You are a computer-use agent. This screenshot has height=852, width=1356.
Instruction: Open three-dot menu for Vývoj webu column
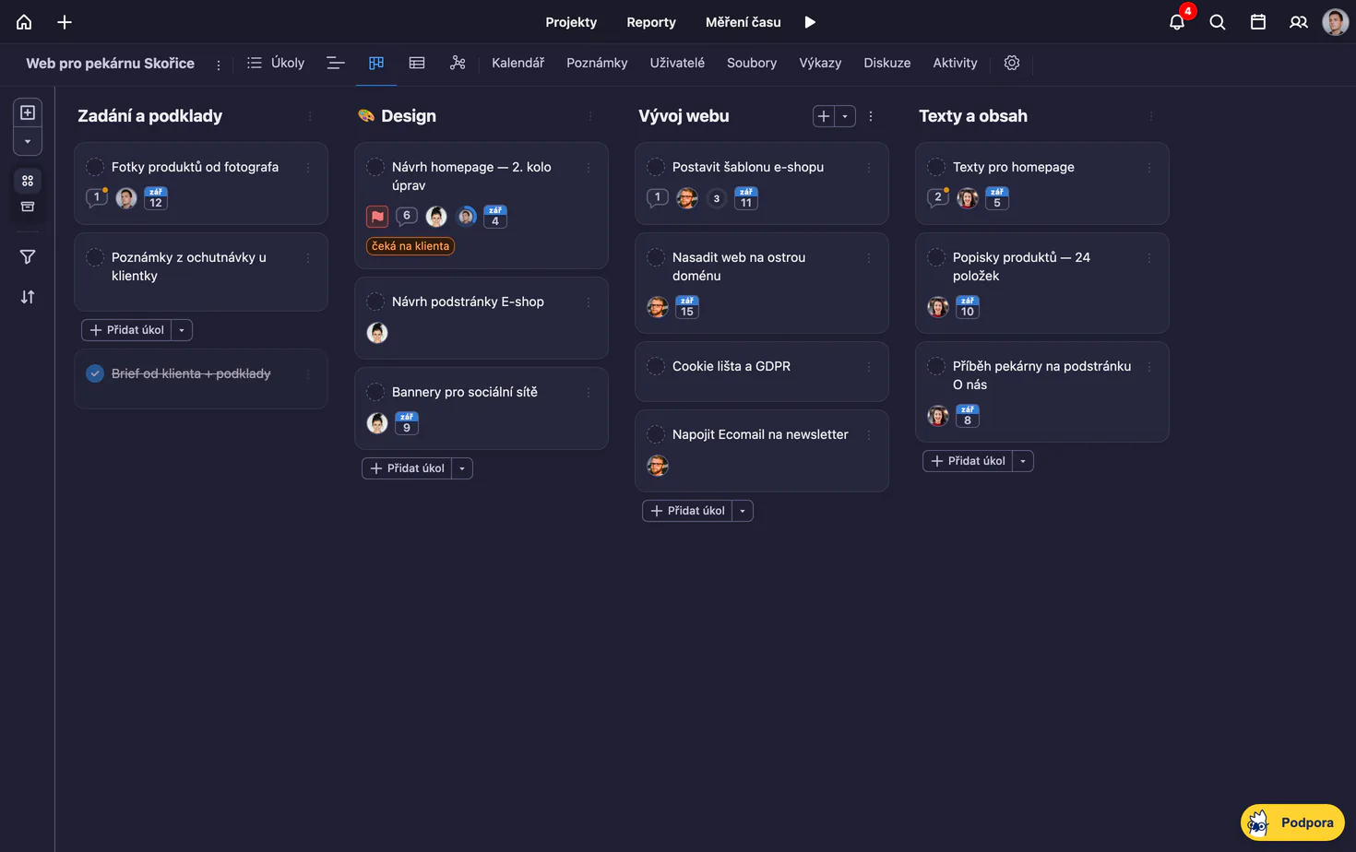pos(871,116)
